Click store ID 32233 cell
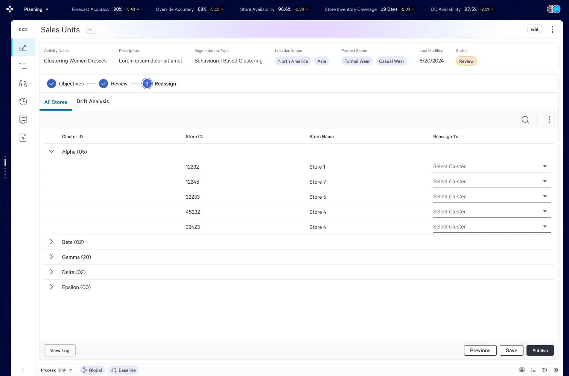The width and height of the screenshot is (569, 376). (x=193, y=197)
